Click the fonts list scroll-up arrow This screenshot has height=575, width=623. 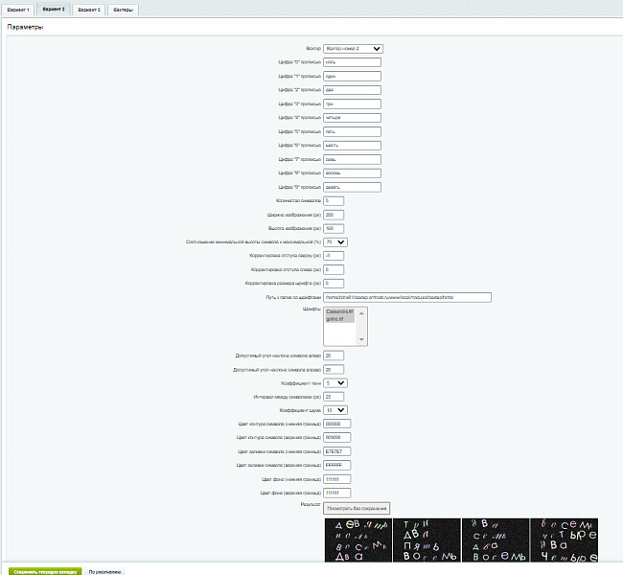click(x=361, y=313)
